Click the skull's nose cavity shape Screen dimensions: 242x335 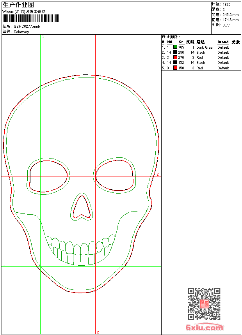pos(82,207)
